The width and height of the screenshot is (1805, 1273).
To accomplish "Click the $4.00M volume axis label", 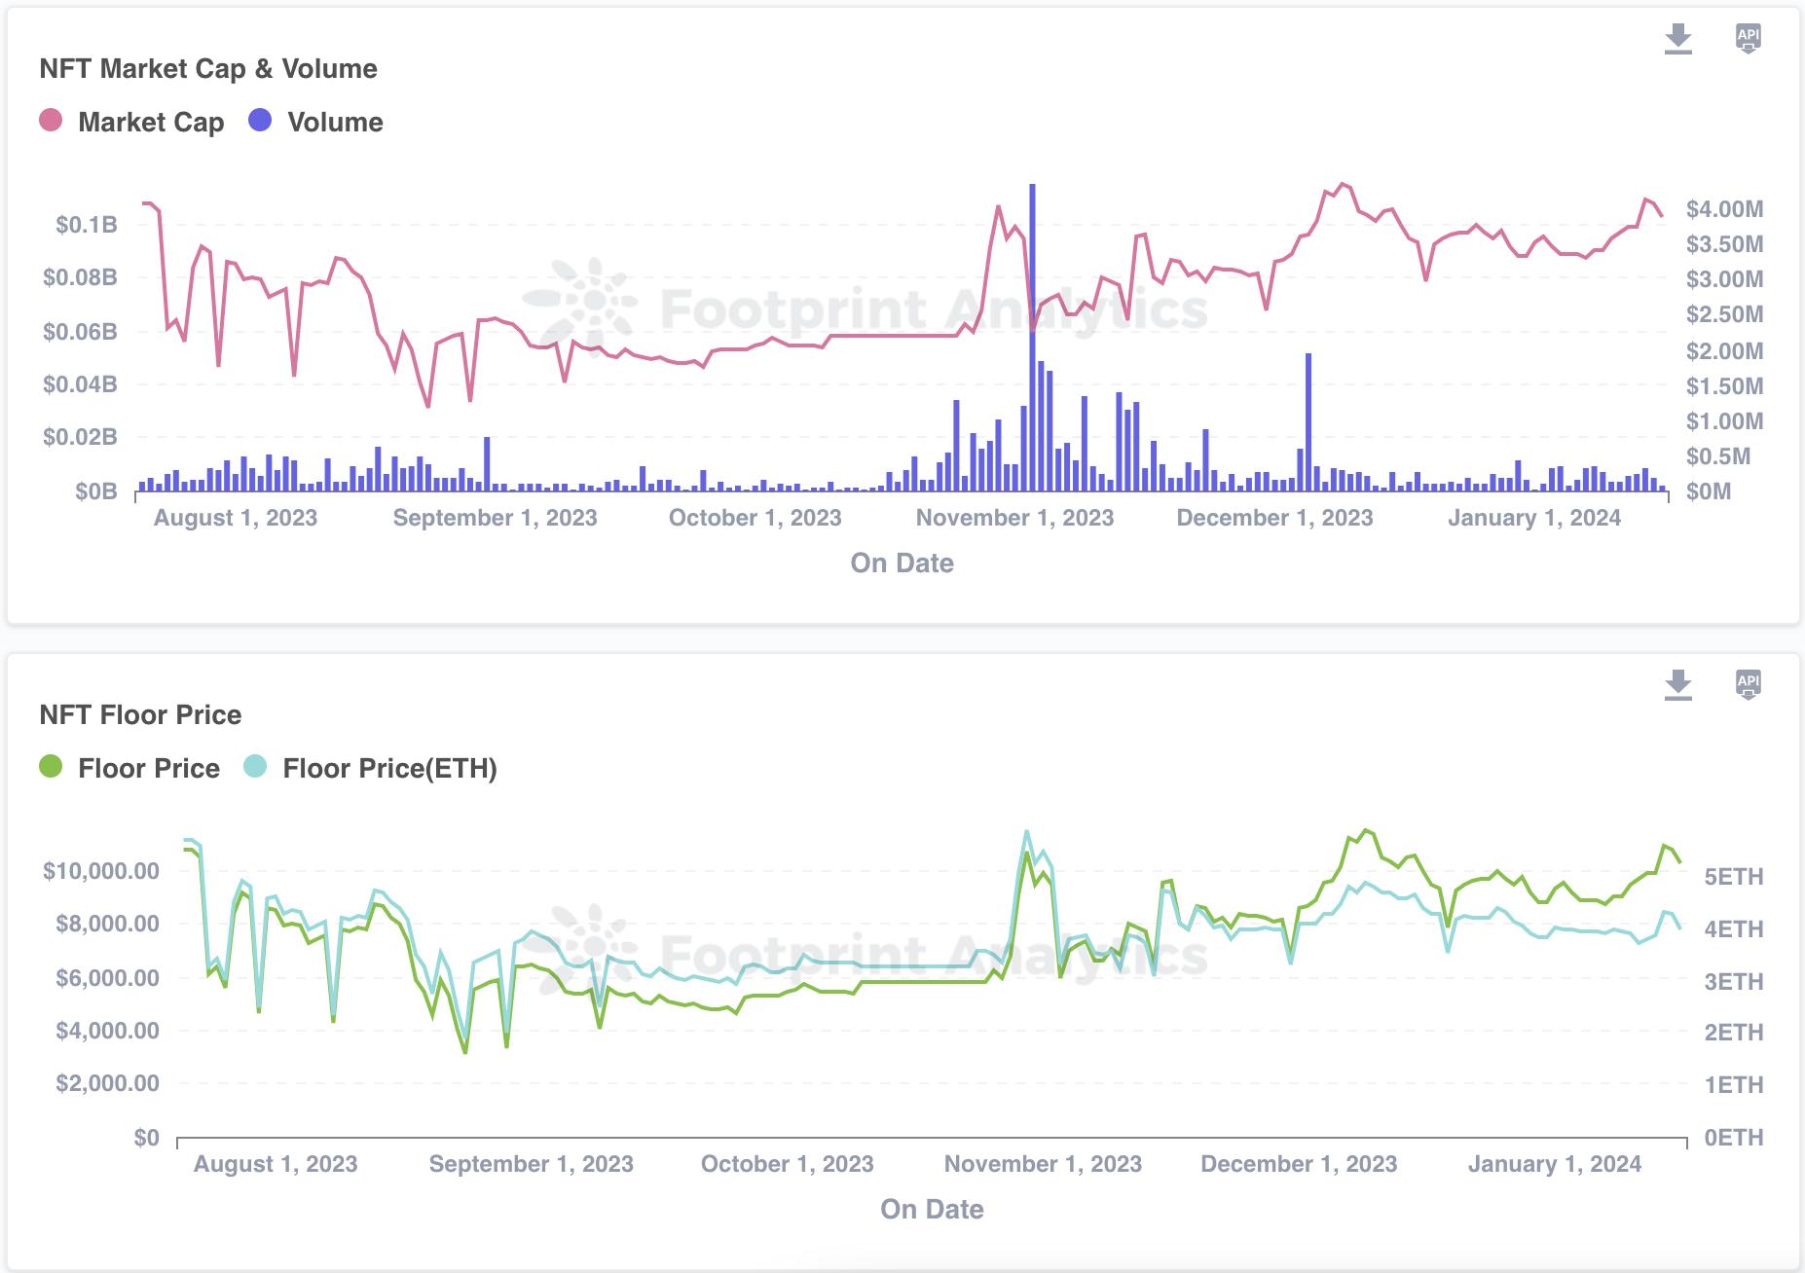I will click(x=1724, y=209).
